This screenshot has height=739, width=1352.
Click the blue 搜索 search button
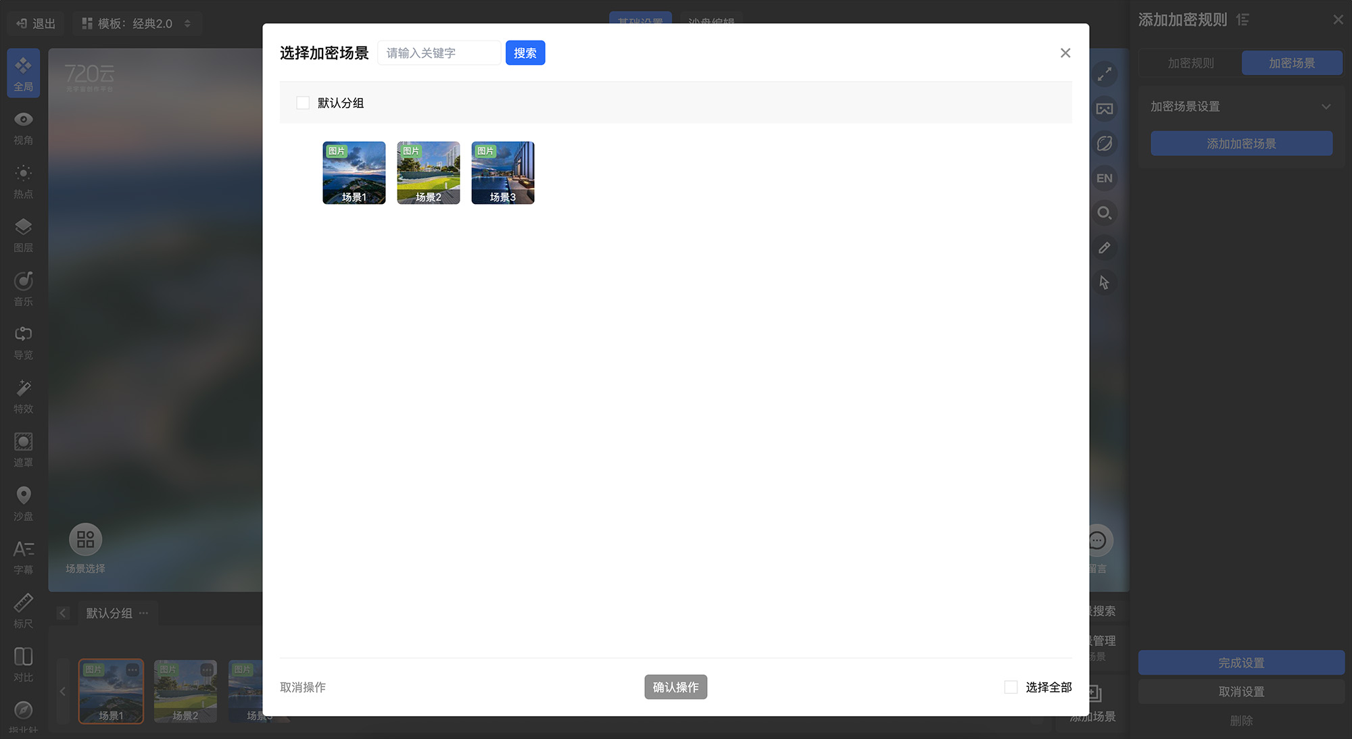tap(525, 53)
